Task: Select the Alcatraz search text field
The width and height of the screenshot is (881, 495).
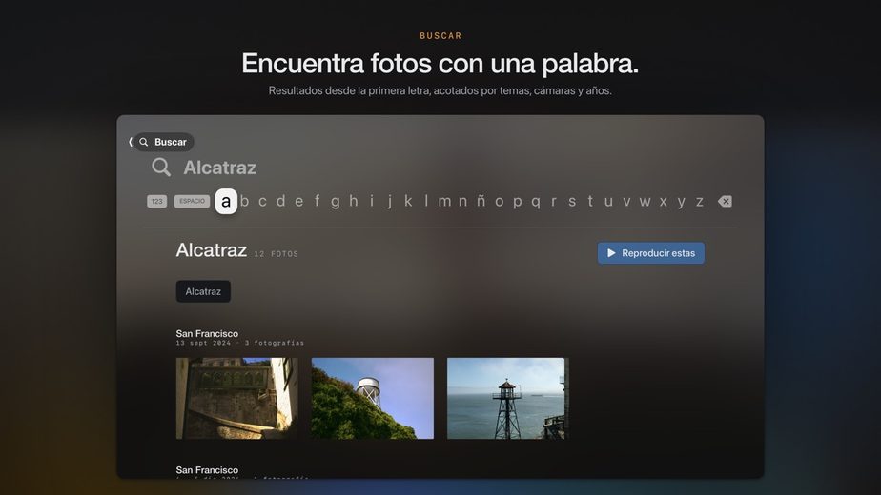Action: (219, 168)
